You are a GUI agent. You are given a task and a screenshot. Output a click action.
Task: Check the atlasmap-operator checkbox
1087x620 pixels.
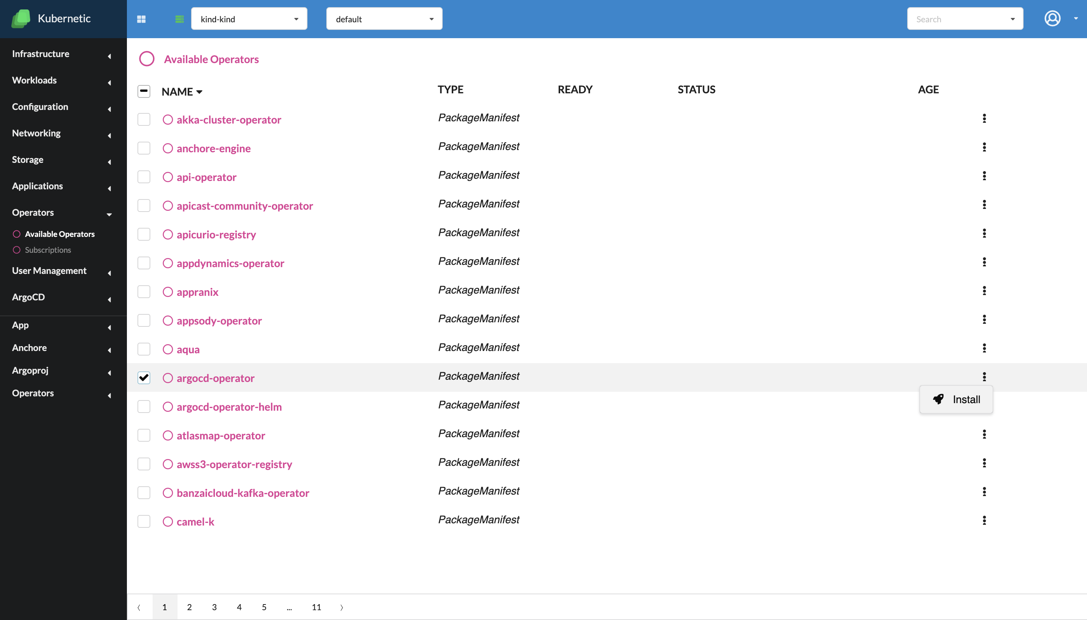point(144,435)
